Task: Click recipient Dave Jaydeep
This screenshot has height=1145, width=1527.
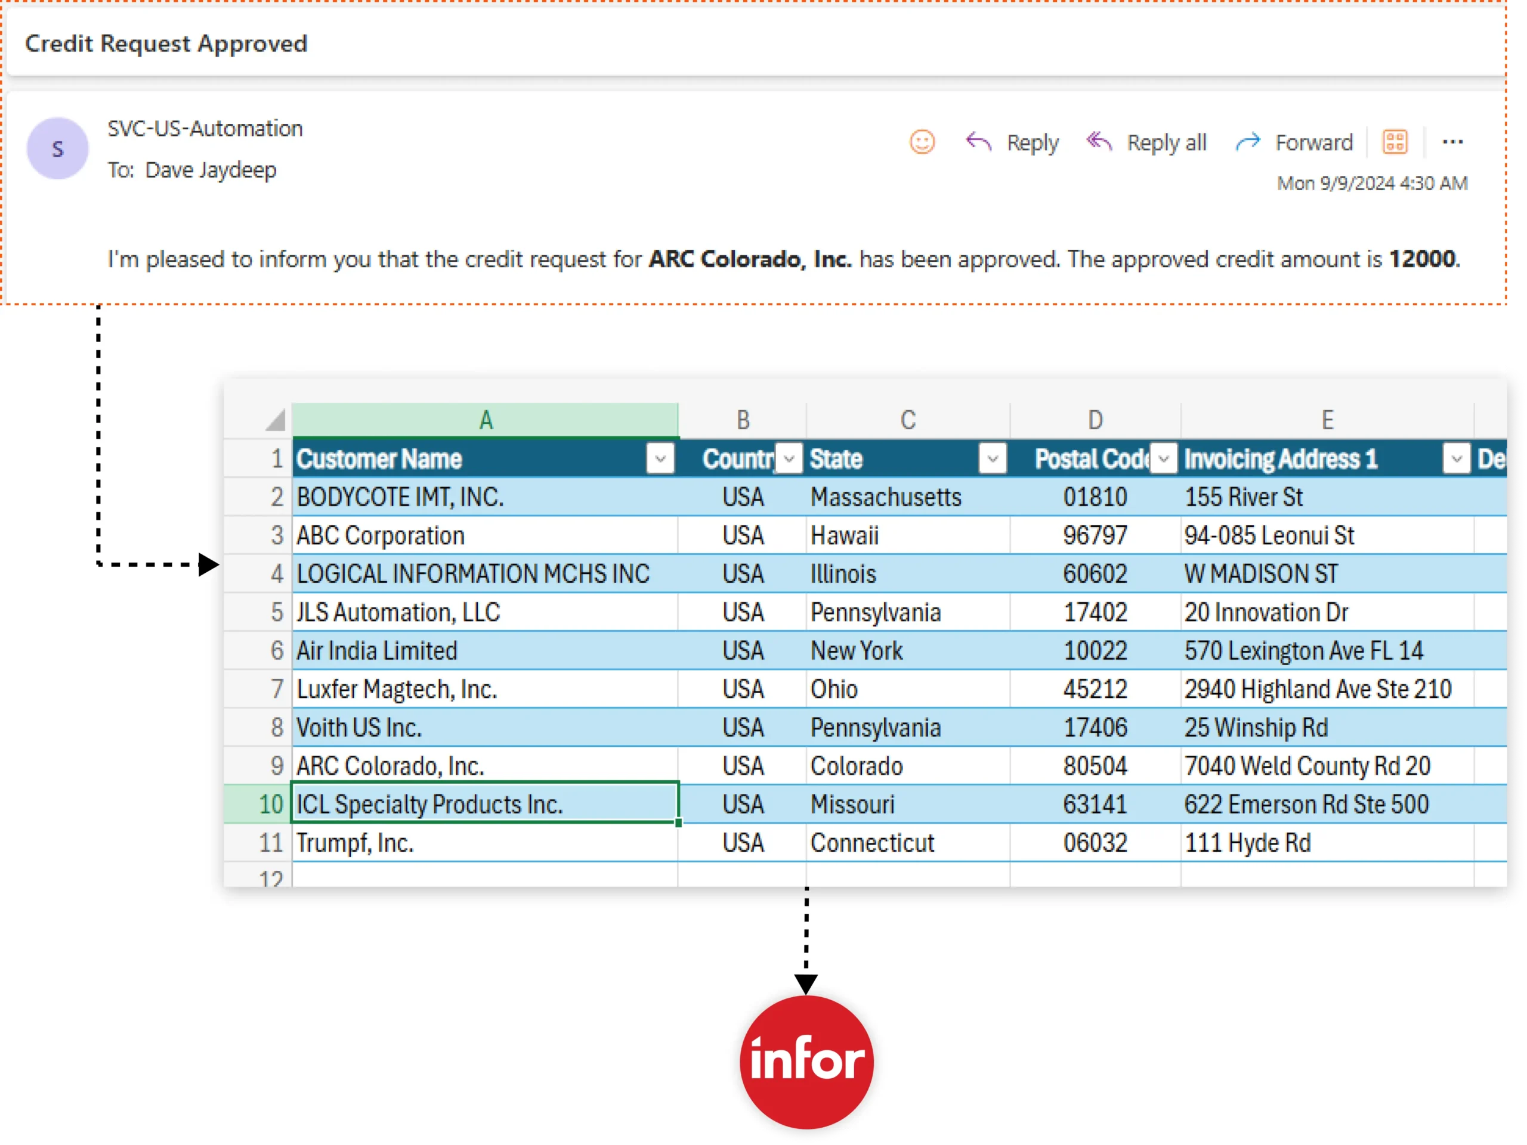Action: (x=211, y=170)
